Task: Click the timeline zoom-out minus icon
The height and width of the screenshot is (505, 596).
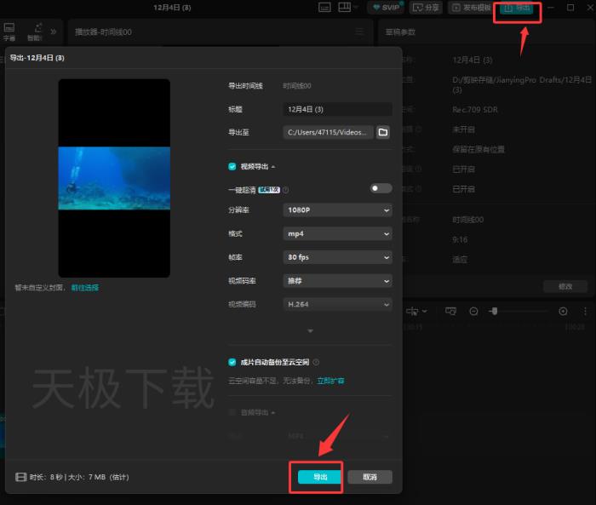Action: (474, 312)
